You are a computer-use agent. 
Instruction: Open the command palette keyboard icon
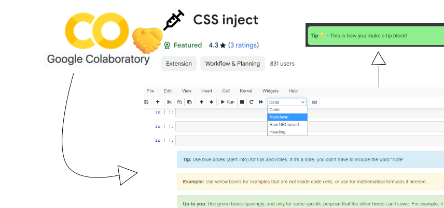point(314,102)
